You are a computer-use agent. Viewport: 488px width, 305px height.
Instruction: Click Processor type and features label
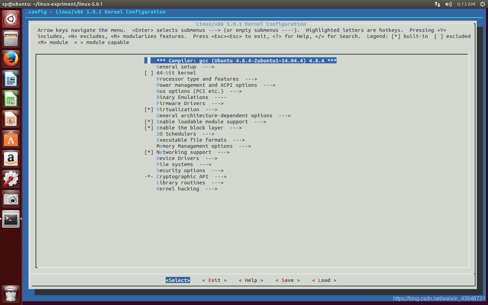pyautogui.click(x=198, y=79)
